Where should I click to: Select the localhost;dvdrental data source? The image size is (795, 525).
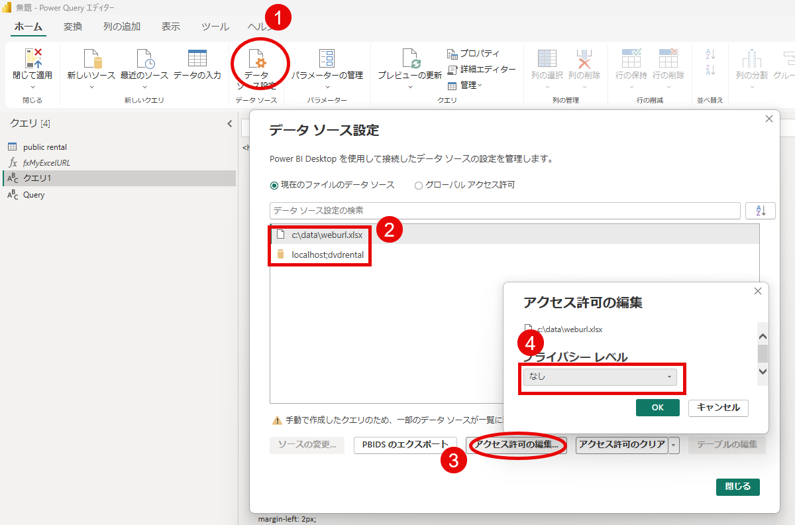(514, 254)
